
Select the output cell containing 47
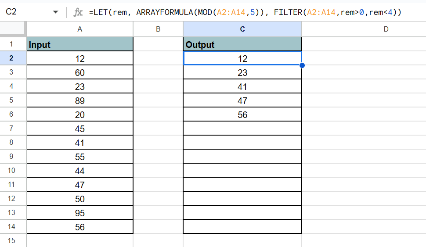242,100
